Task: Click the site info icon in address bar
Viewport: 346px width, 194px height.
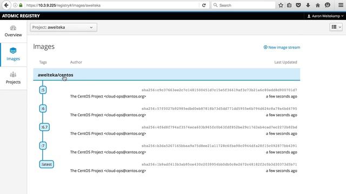Action: tap(15, 5)
